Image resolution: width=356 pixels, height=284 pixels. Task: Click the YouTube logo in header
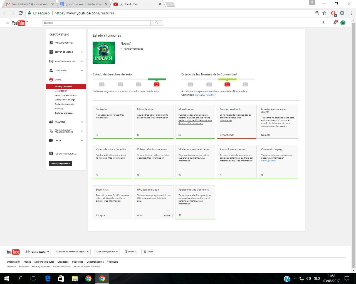(18, 23)
